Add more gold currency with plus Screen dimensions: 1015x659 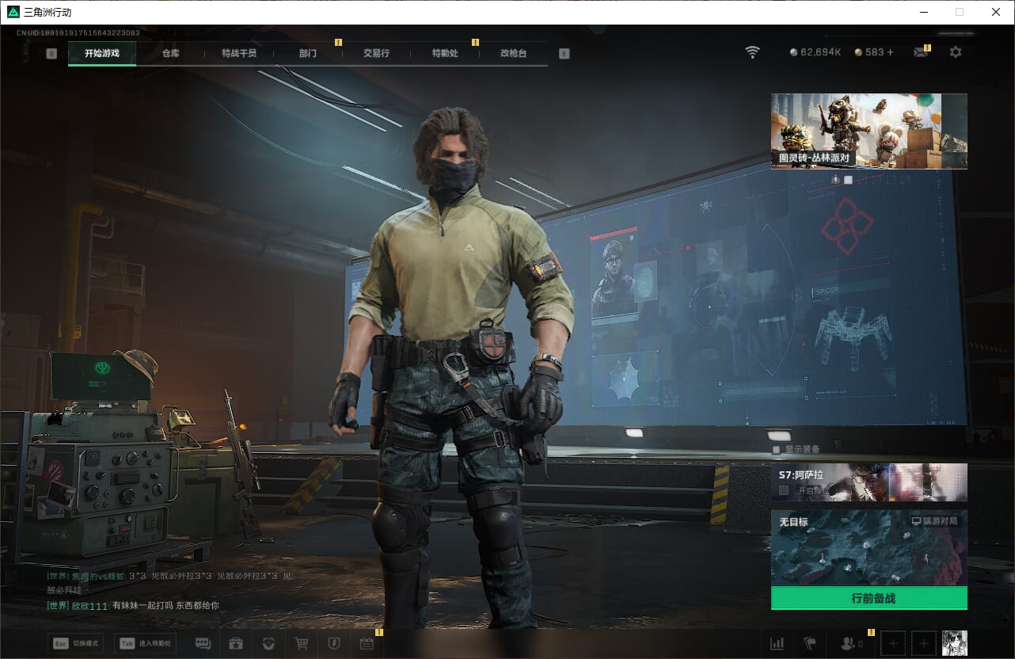[x=890, y=52]
